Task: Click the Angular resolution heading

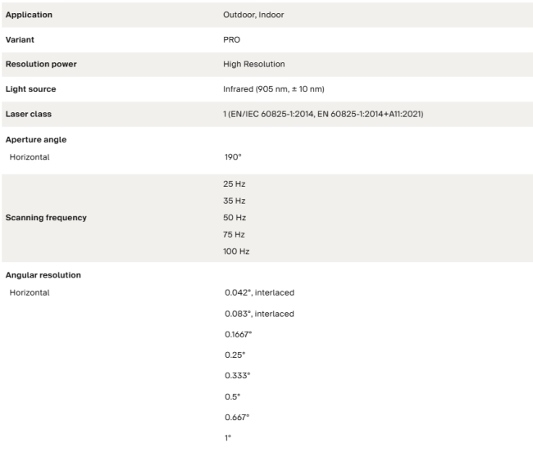Action: click(x=43, y=275)
